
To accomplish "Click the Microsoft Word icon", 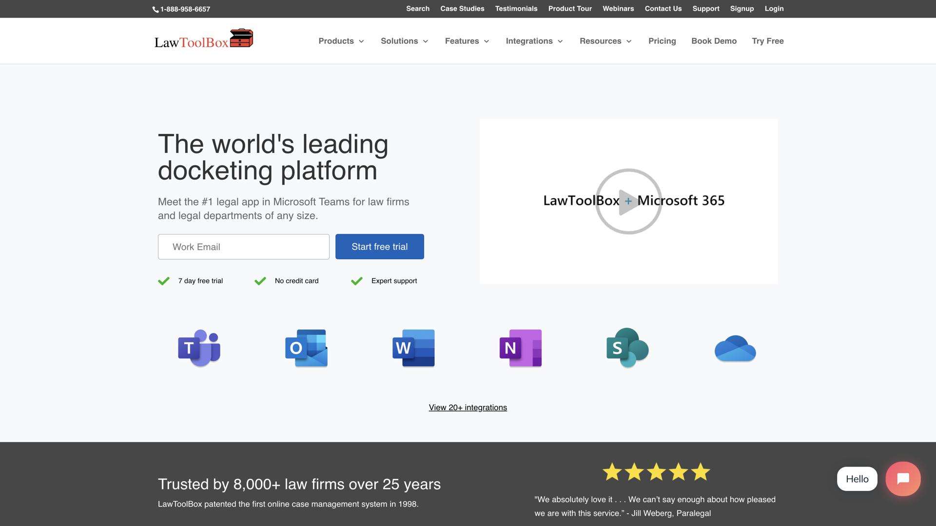I will (x=413, y=348).
